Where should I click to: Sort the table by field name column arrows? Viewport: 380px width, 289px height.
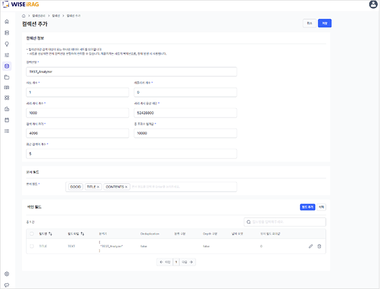tap(51, 233)
